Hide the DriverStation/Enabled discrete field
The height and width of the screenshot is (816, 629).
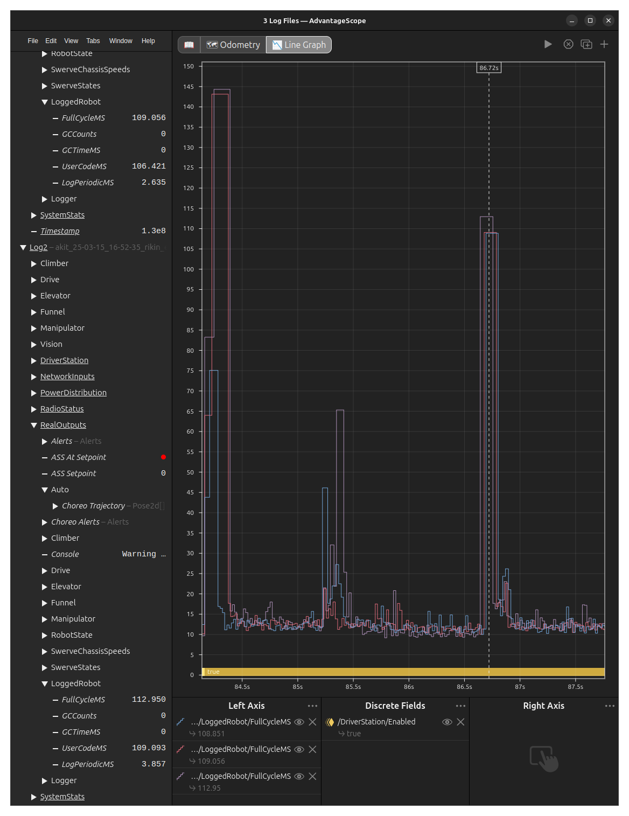point(447,722)
